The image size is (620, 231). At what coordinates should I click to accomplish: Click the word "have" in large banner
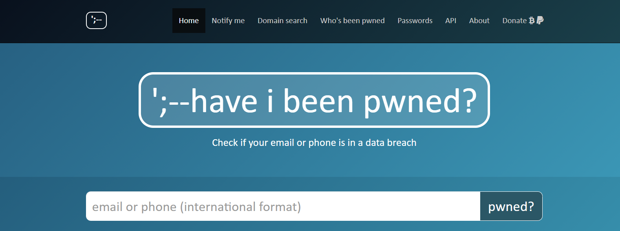(x=224, y=101)
